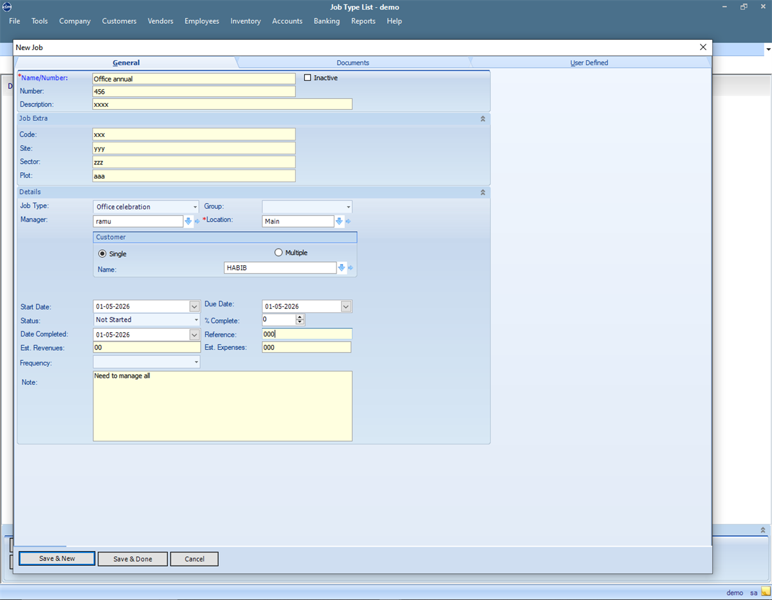Open the Start Date calendar dropdown
Screen dimensions: 772x600
(195, 306)
